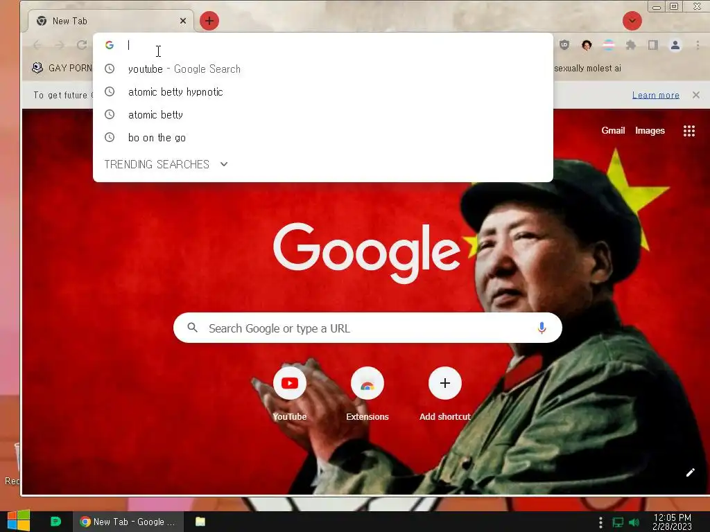The height and width of the screenshot is (532, 710).
Task: Select 'atomic betty hypnotic' suggestion
Action: [x=323, y=92]
